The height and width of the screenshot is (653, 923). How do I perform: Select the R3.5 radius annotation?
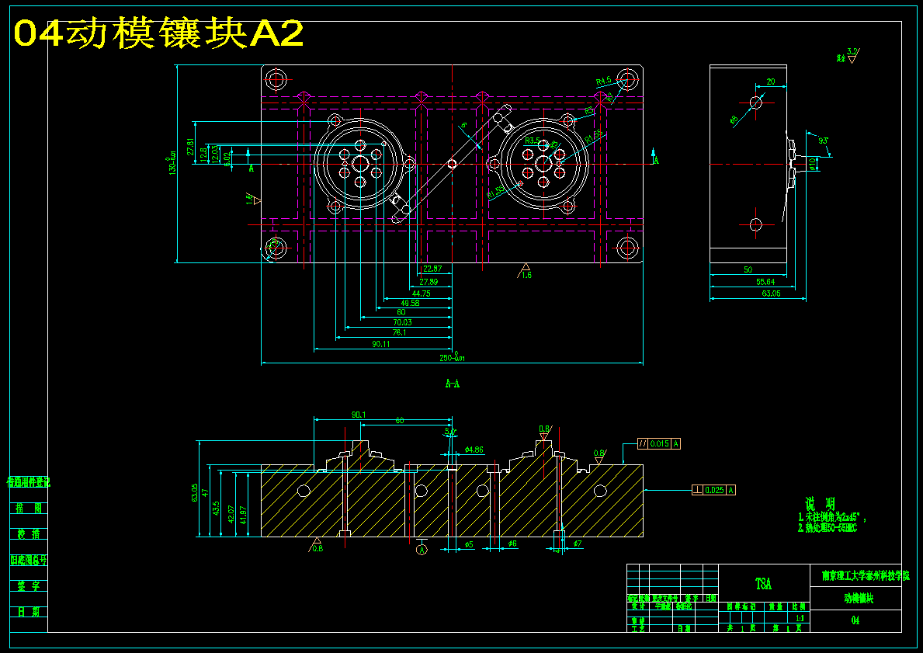pyautogui.click(x=532, y=141)
